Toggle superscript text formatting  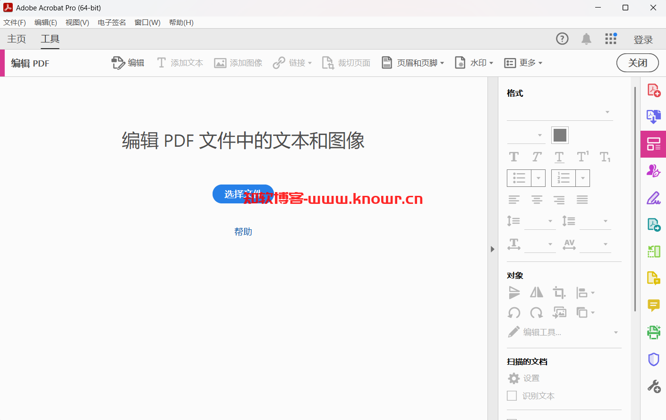tap(583, 157)
